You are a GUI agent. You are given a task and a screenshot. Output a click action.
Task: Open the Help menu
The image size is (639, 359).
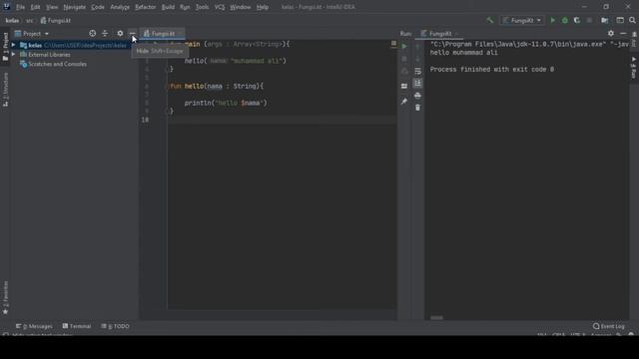pos(263,7)
